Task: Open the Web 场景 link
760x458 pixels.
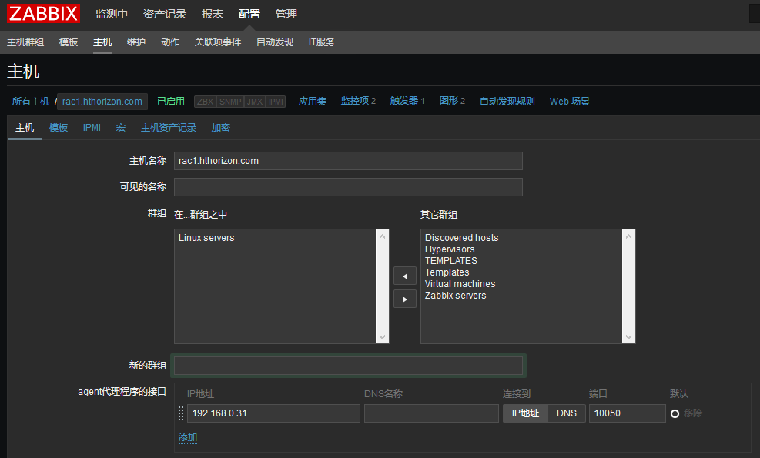Action: tap(570, 102)
